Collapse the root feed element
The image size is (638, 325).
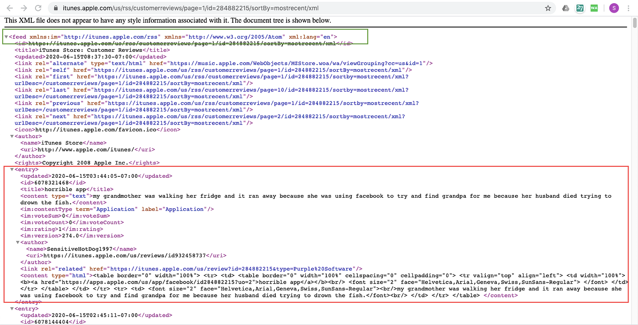point(5,37)
